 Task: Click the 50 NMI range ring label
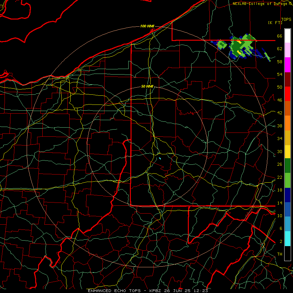coord(147,86)
